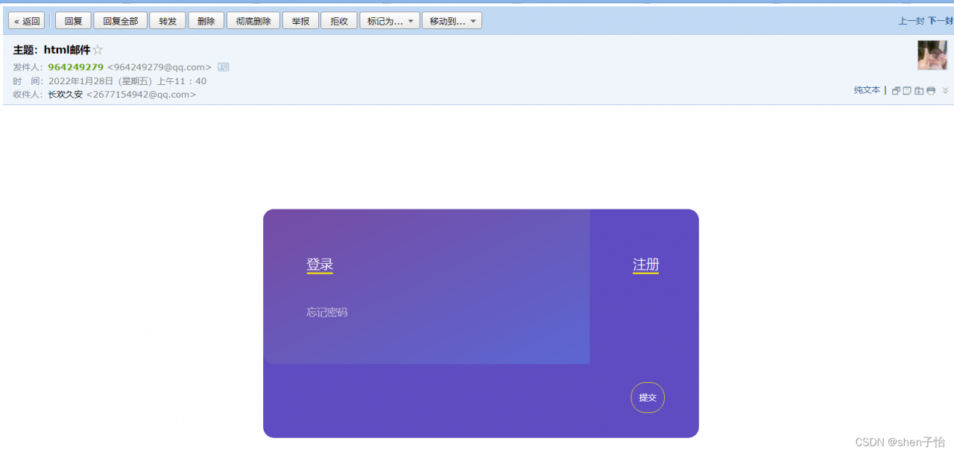
Task: Select the 注册 tab in card
Action: pyautogui.click(x=646, y=264)
